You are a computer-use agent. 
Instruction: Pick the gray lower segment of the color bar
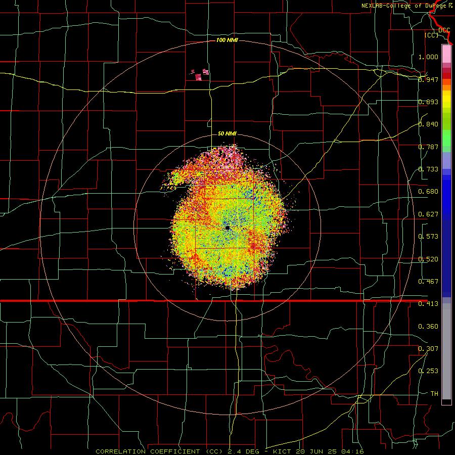tap(446, 351)
